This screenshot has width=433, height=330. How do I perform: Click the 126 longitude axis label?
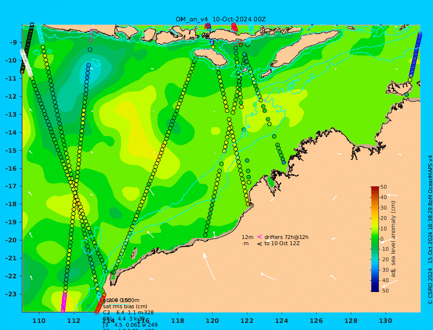pyautogui.click(x=316, y=321)
